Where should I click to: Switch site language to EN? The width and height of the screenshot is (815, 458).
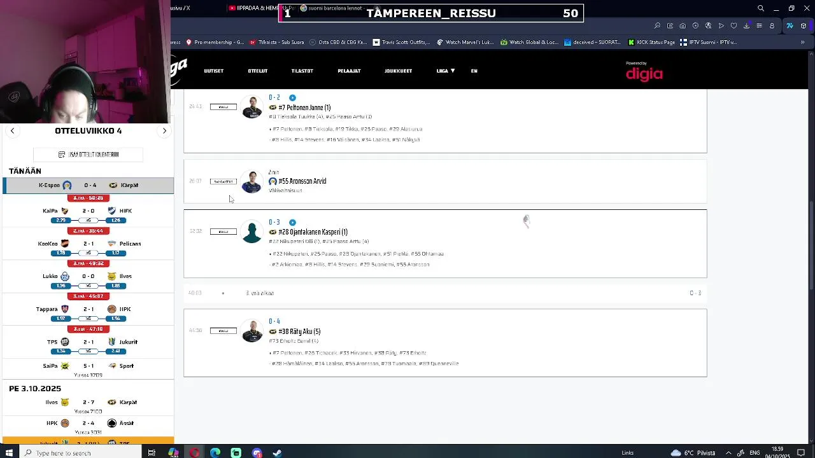coord(474,71)
